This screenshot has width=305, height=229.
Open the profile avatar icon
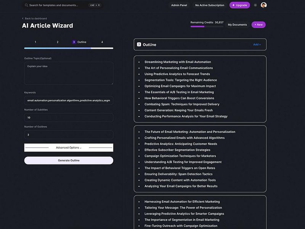[x=263, y=5]
